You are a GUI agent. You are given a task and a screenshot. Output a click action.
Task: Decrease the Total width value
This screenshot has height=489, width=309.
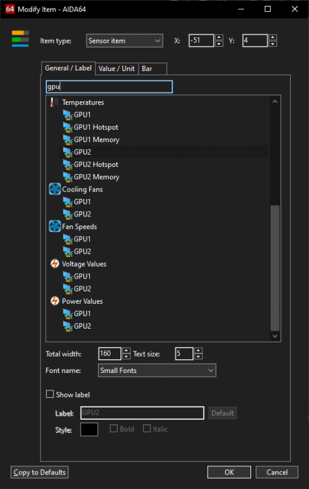(x=126, y=357)
